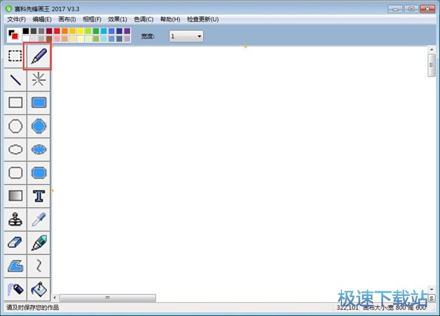
Task: Pick the hollow rectangle shape tool
Action: 15,103
